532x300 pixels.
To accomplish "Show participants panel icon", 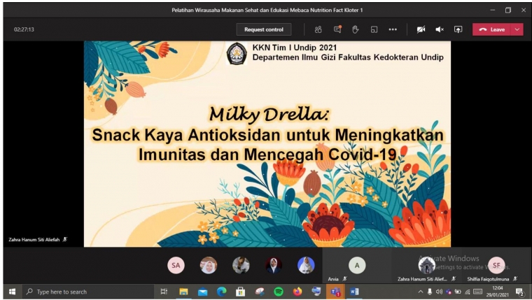I will coord(318,29).
